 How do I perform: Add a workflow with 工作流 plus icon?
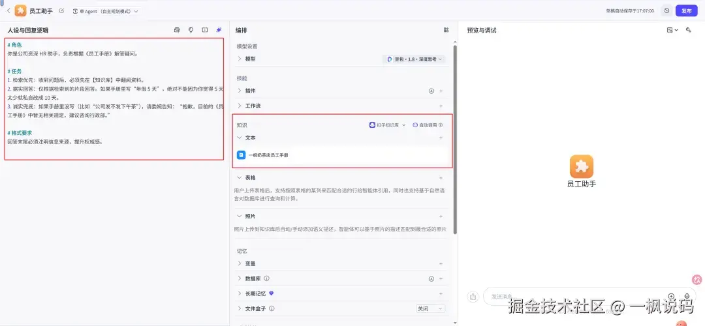point(441,106)
